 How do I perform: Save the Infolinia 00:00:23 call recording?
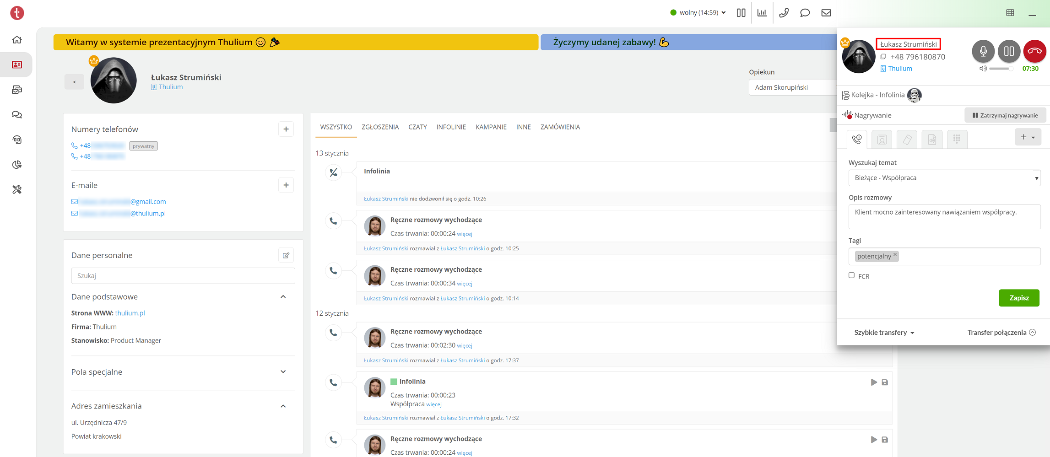[885, 382]
